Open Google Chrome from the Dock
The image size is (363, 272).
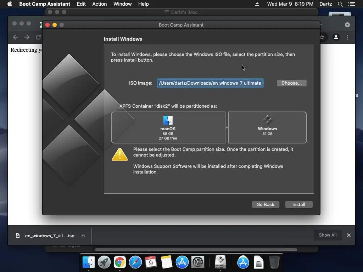pos(120,262)
